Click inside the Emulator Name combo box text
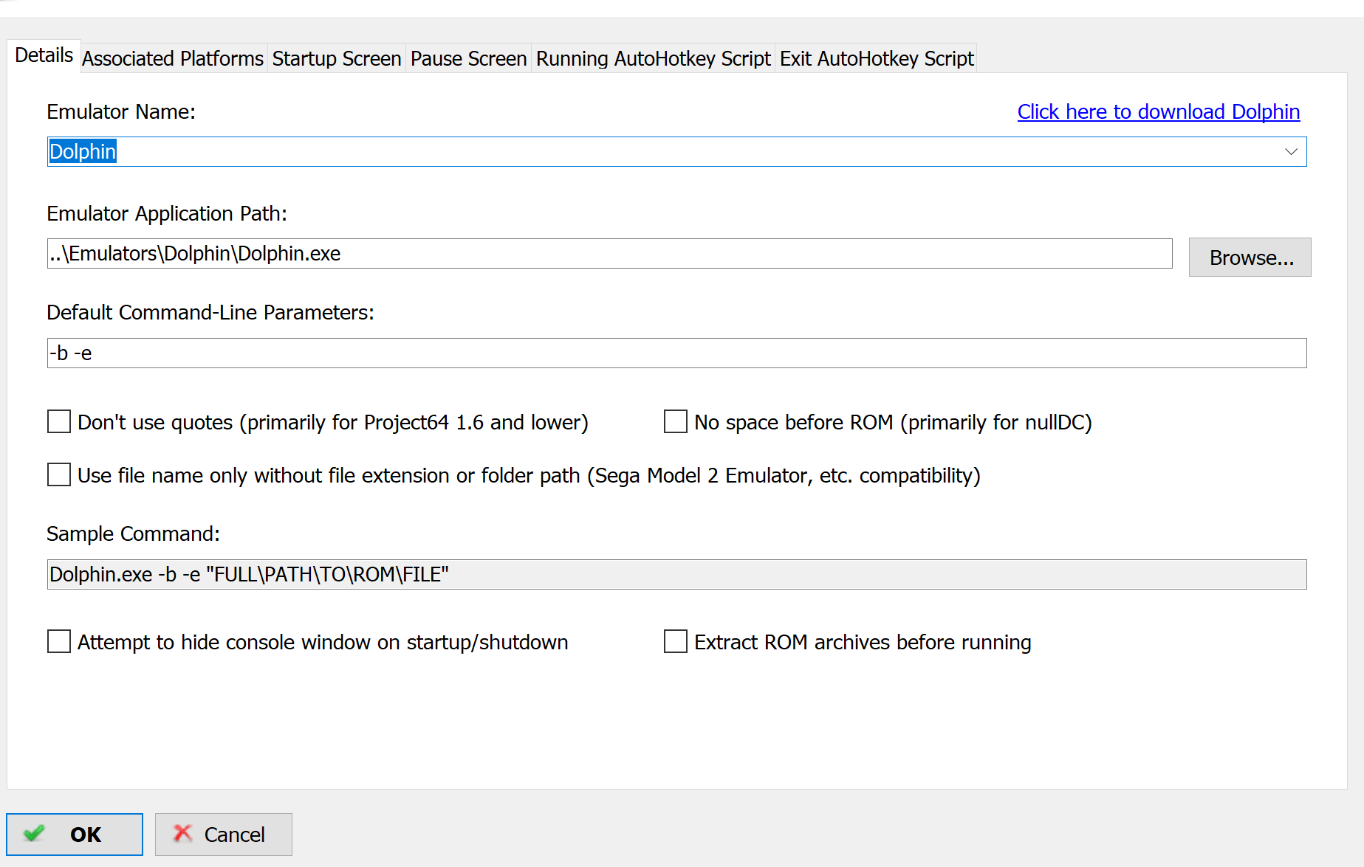The width and height of the screenshot is (1364, 867). pos(665,152)
